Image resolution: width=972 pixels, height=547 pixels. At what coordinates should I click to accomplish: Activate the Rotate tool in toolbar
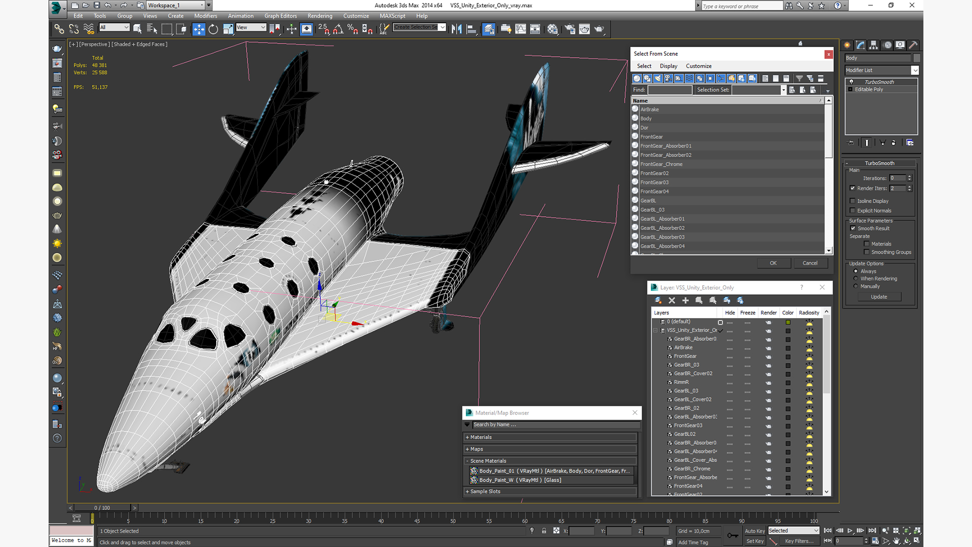(x=213, y=29)
